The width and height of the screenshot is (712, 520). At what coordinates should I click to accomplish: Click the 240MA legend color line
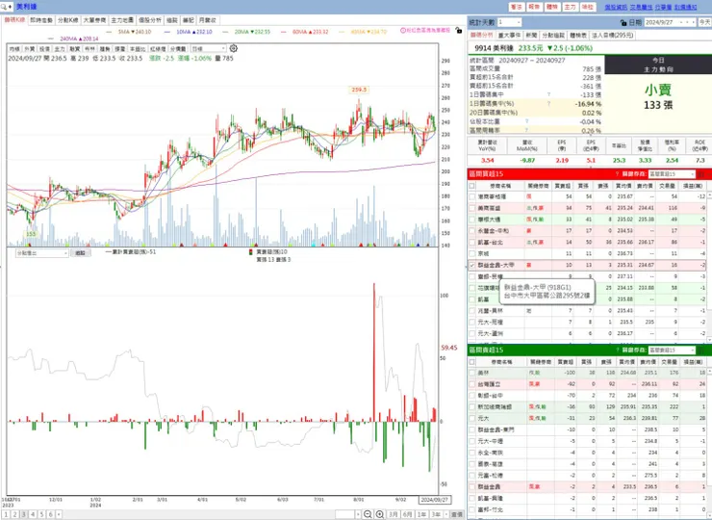51,39
